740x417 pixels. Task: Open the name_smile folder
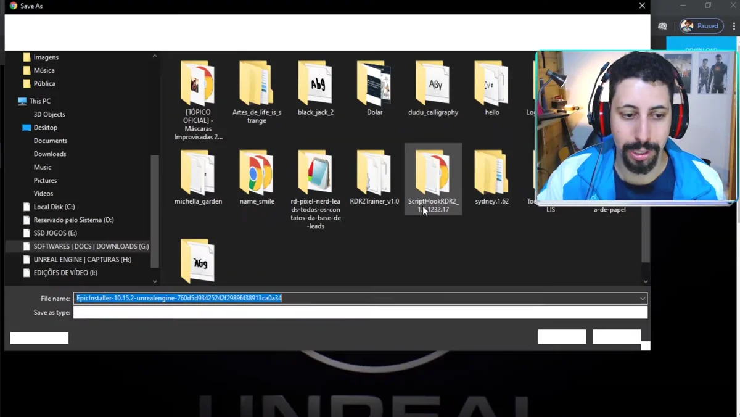(x=257, y=178)
